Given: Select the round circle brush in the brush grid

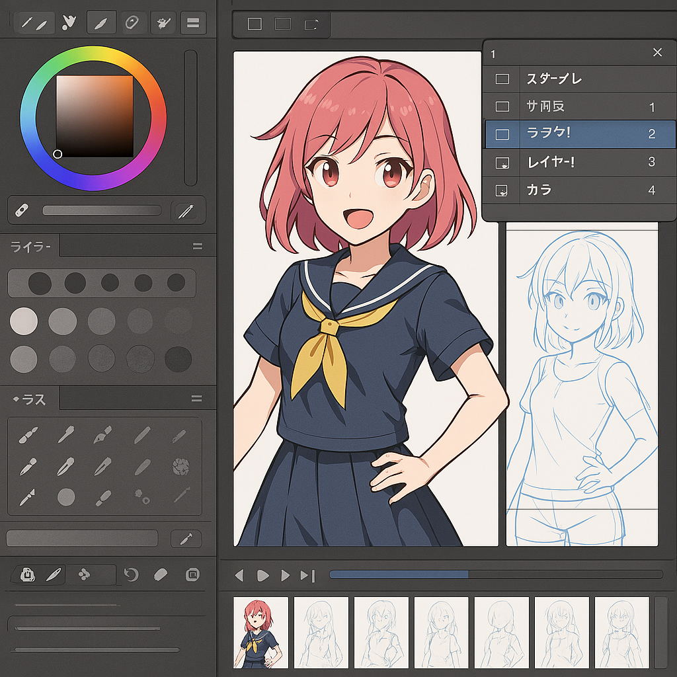Looking at the screenshot, I should (66, 497).
